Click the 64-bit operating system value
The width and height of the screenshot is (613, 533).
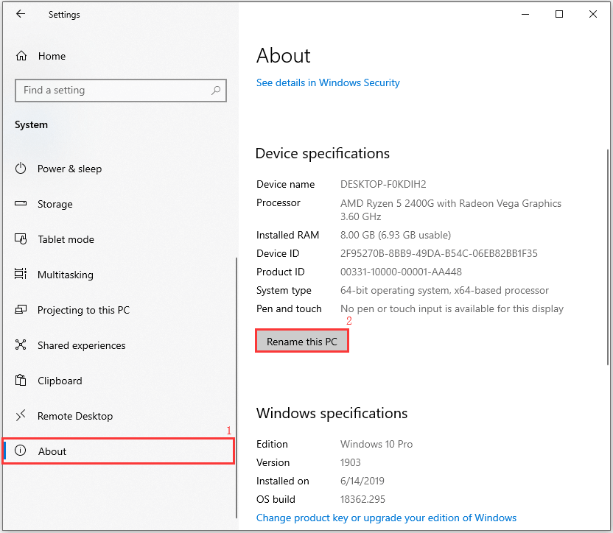pos(444,290)
